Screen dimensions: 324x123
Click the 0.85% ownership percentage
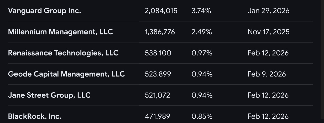coord(202,116)
